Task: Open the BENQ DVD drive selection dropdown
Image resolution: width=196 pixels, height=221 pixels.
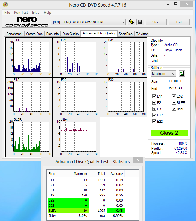Action: click(88, 22)
